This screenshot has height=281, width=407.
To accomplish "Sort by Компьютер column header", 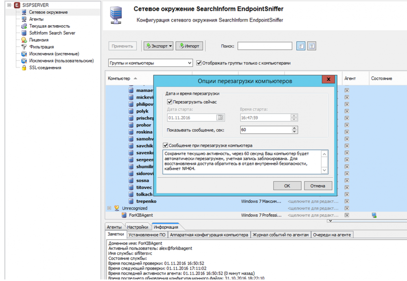I will point(119,79).
